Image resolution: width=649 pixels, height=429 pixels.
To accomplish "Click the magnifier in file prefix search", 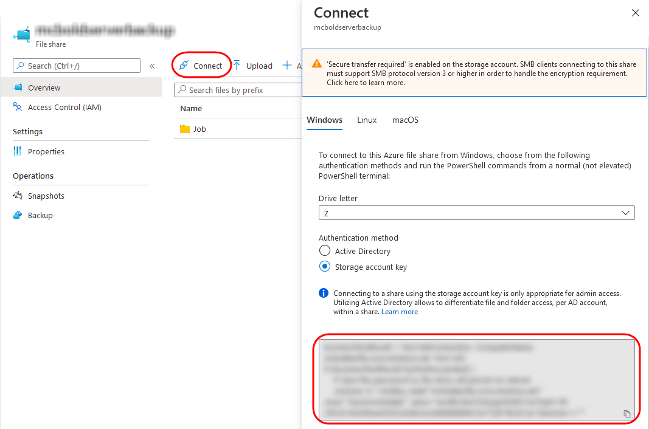I will tap(182, 90).
